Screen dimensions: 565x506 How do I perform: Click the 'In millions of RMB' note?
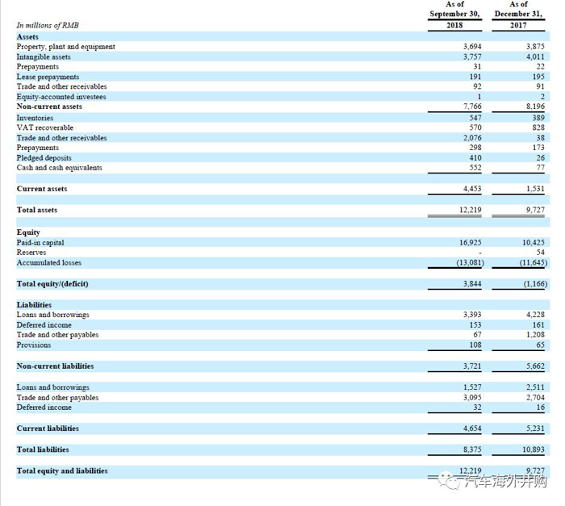(48, 25)
